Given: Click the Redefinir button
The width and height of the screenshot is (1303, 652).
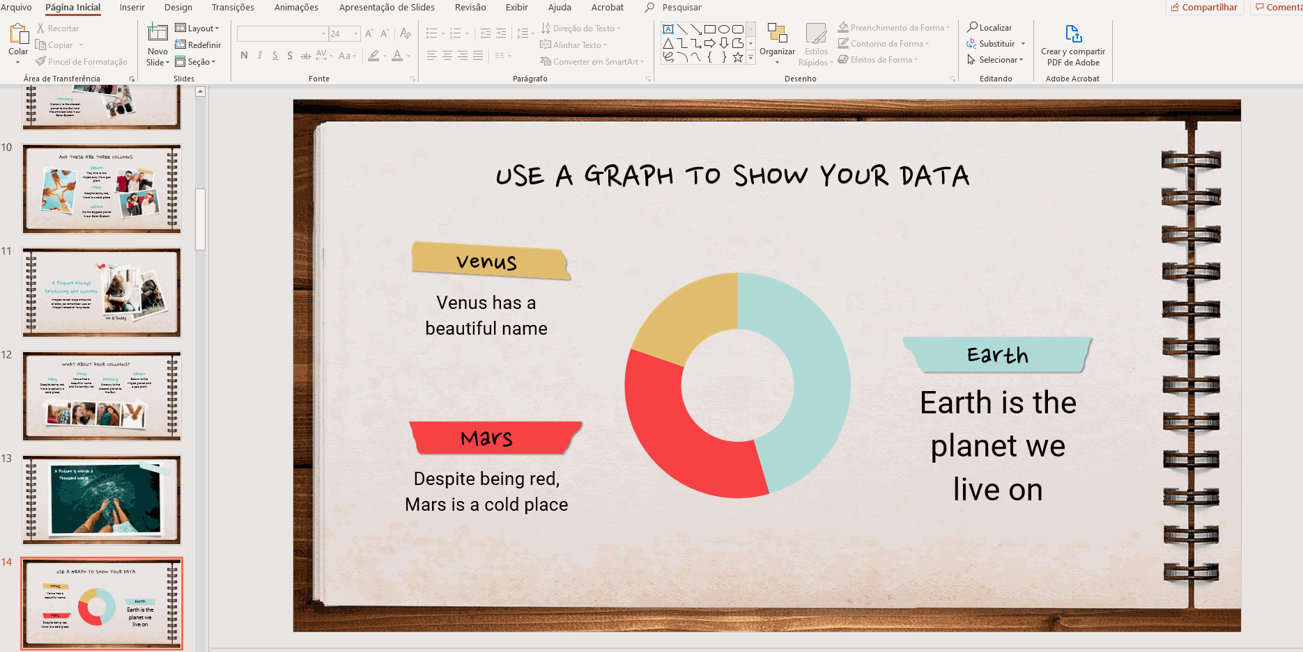Looking at the screenshot, I should [x=198, y=45].
